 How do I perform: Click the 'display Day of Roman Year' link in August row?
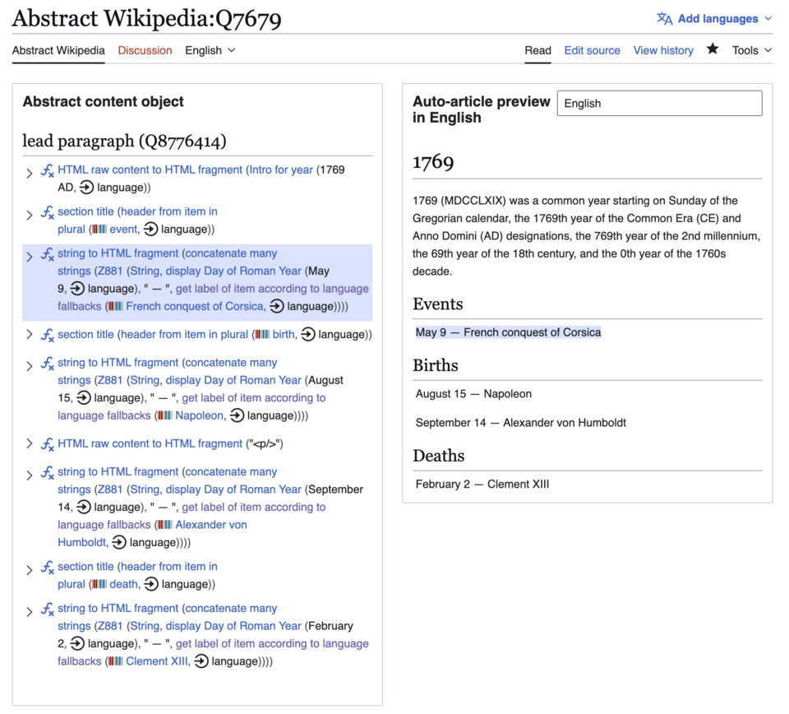tap(232, 380)
